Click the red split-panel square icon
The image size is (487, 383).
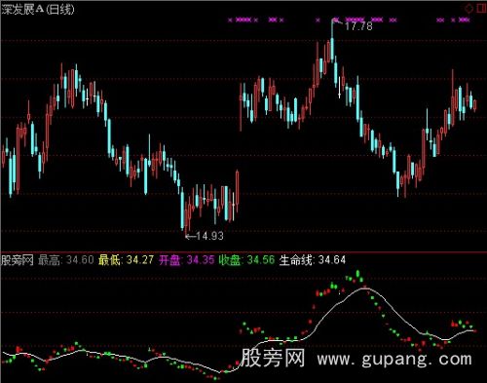click(482, 8)
